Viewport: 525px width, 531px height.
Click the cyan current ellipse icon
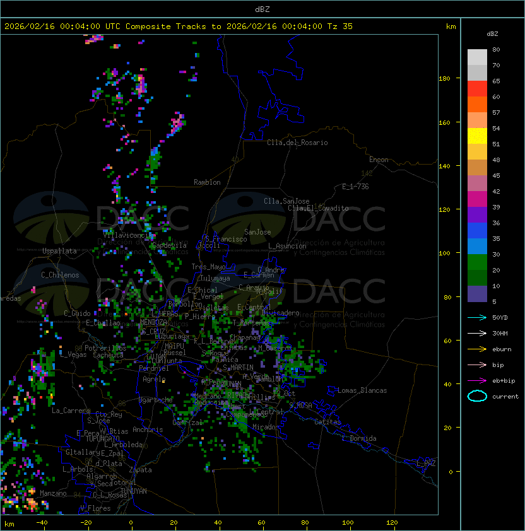pos(477,396)
